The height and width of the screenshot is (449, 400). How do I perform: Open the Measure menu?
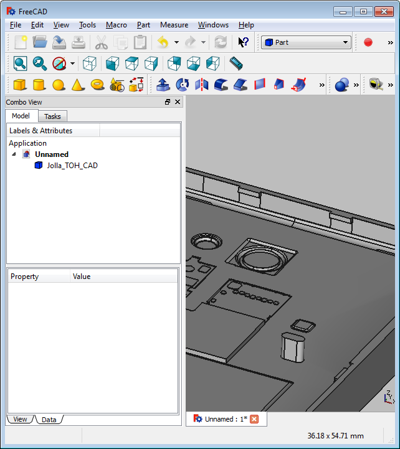point(174,25)
